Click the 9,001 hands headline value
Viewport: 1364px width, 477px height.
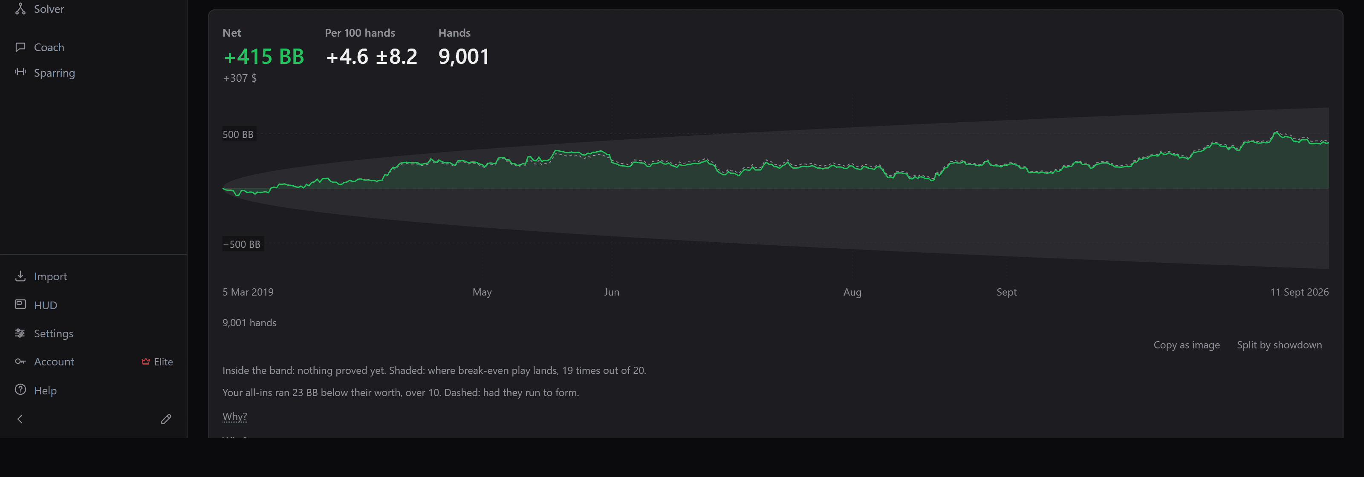(464, 57)
